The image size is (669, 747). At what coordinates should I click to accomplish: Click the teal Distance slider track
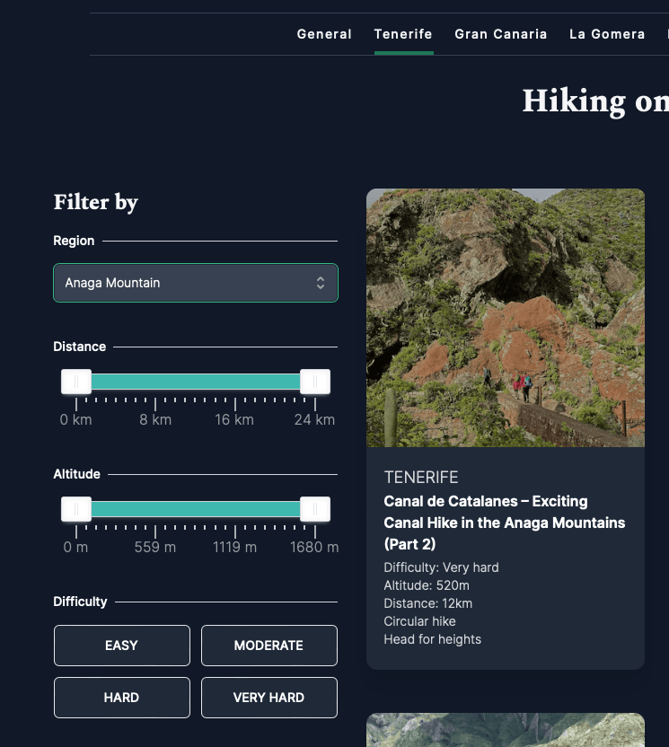coord(196,382)
